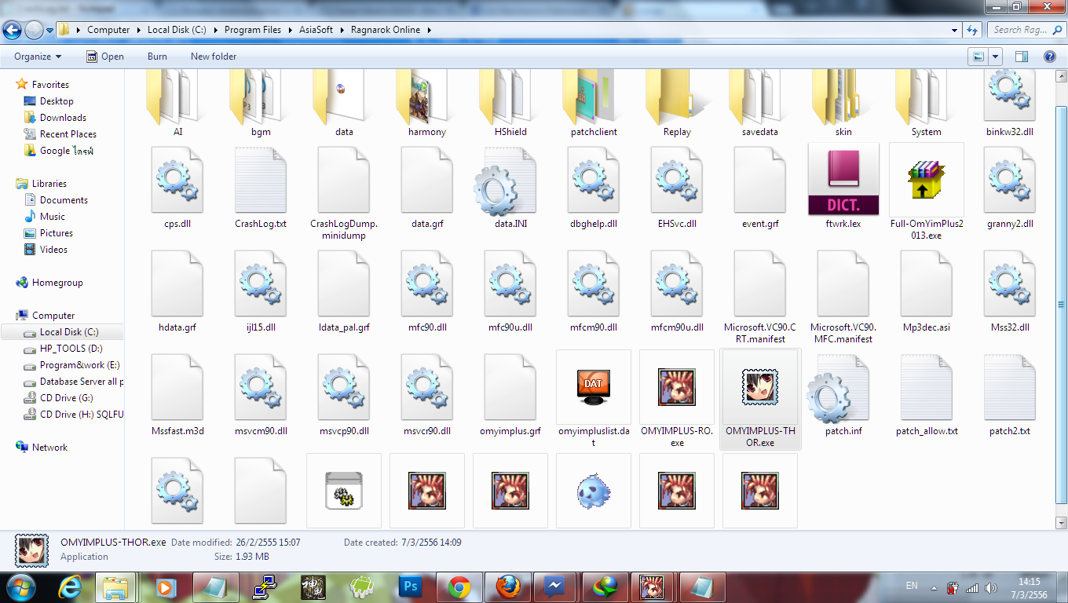Create a New folder from the toolbar
This screenshot has width=1068, height=603.
point(214,57)
